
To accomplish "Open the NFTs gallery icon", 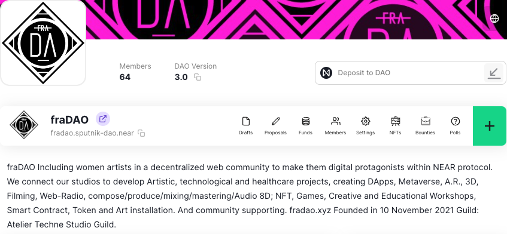I will [396, 121].
